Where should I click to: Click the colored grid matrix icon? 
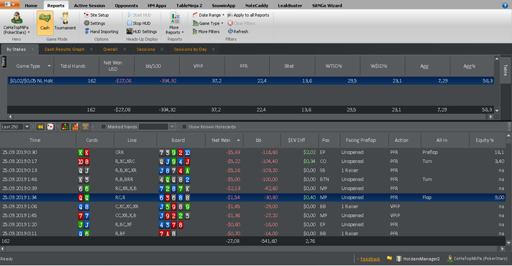[65, 126]
